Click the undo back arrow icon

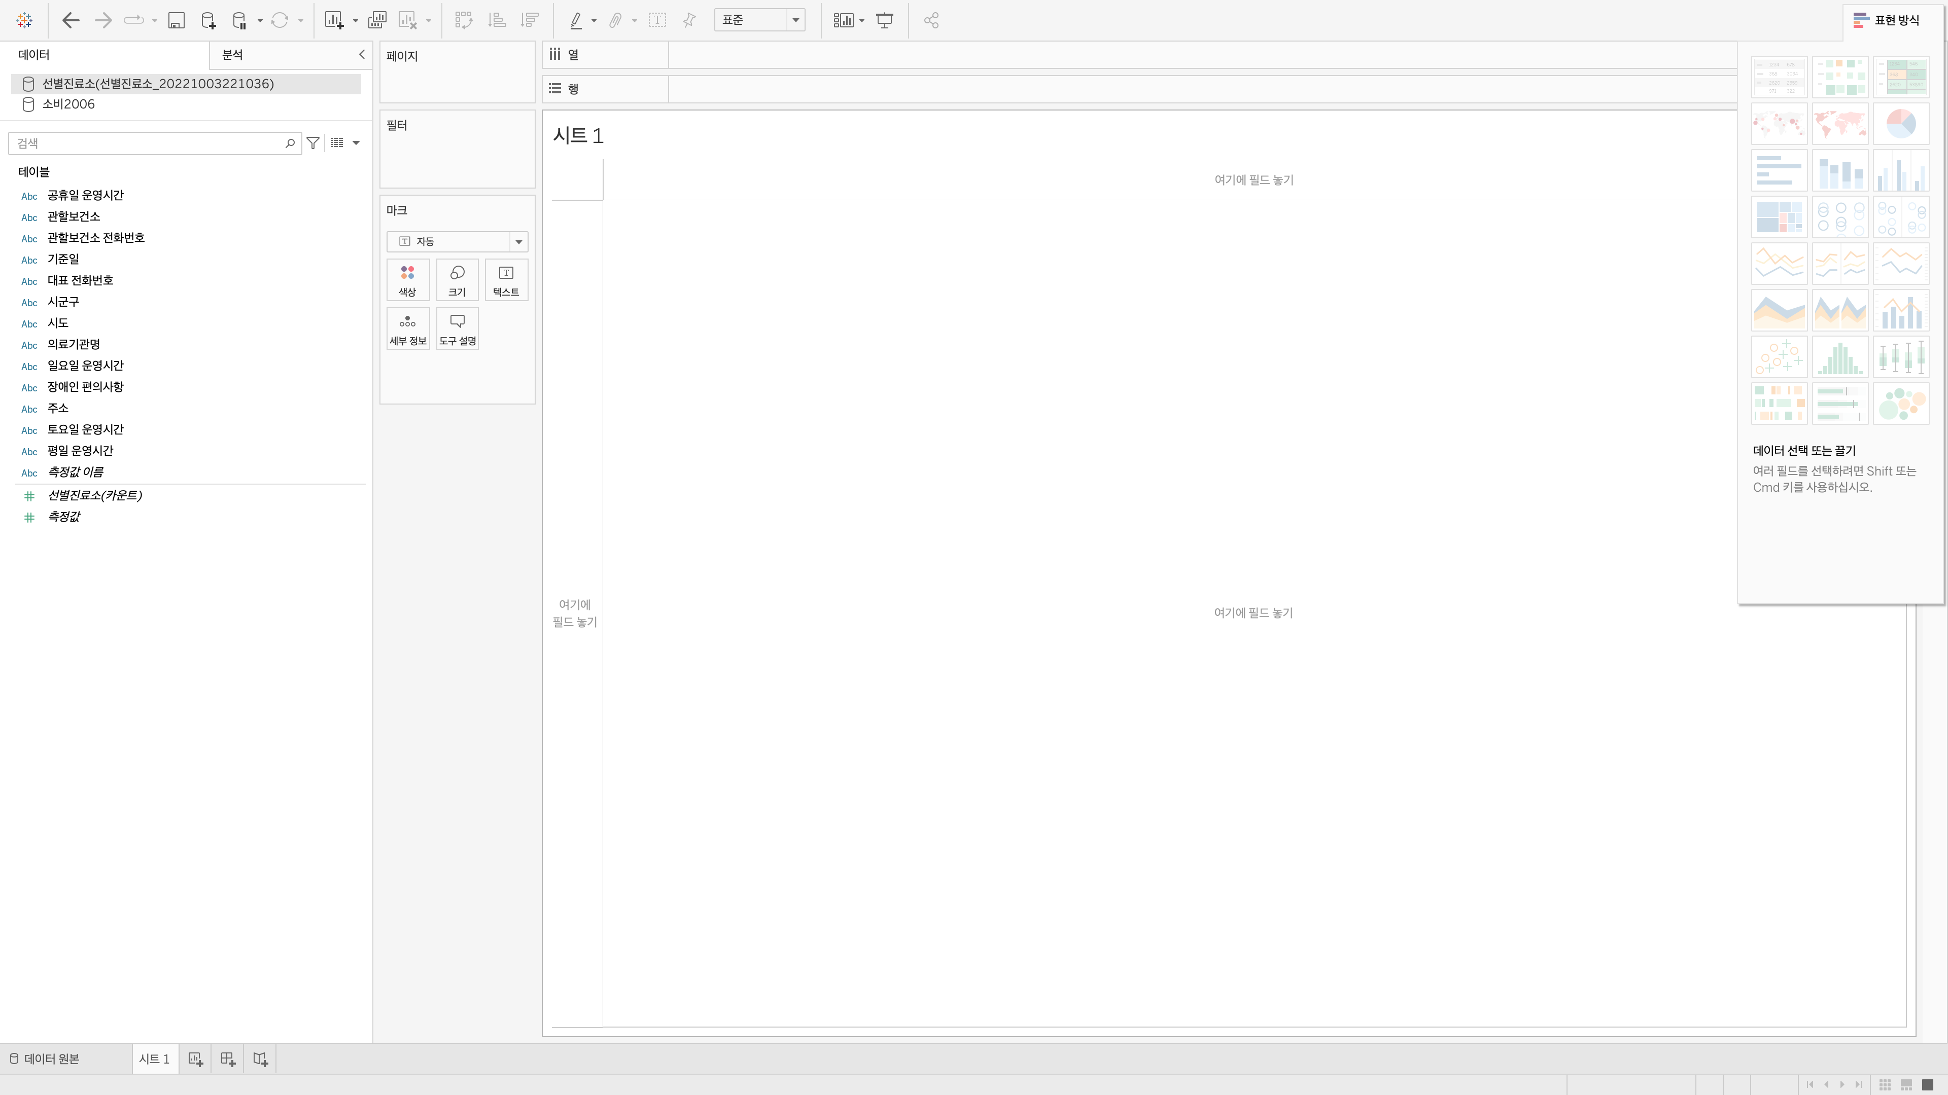coord(71,20)
